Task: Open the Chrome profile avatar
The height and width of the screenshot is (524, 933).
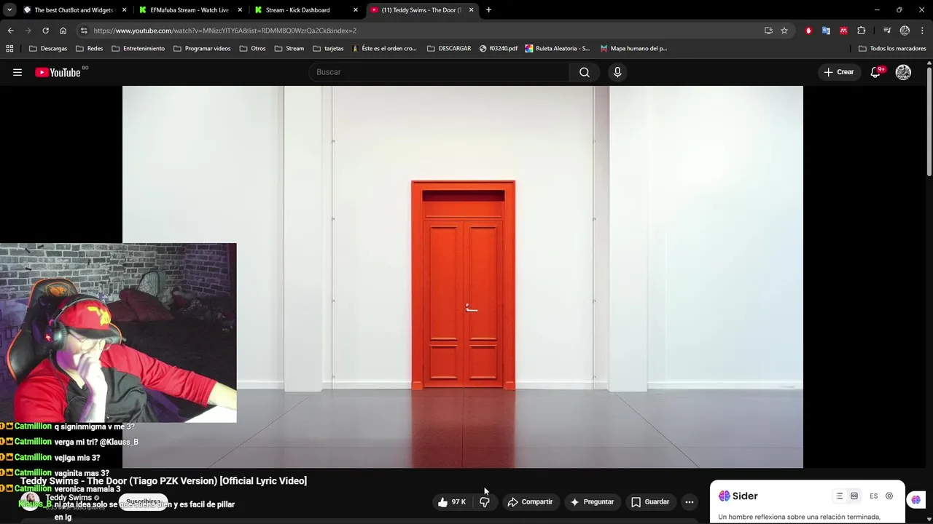Action: (x=905, y=31)
